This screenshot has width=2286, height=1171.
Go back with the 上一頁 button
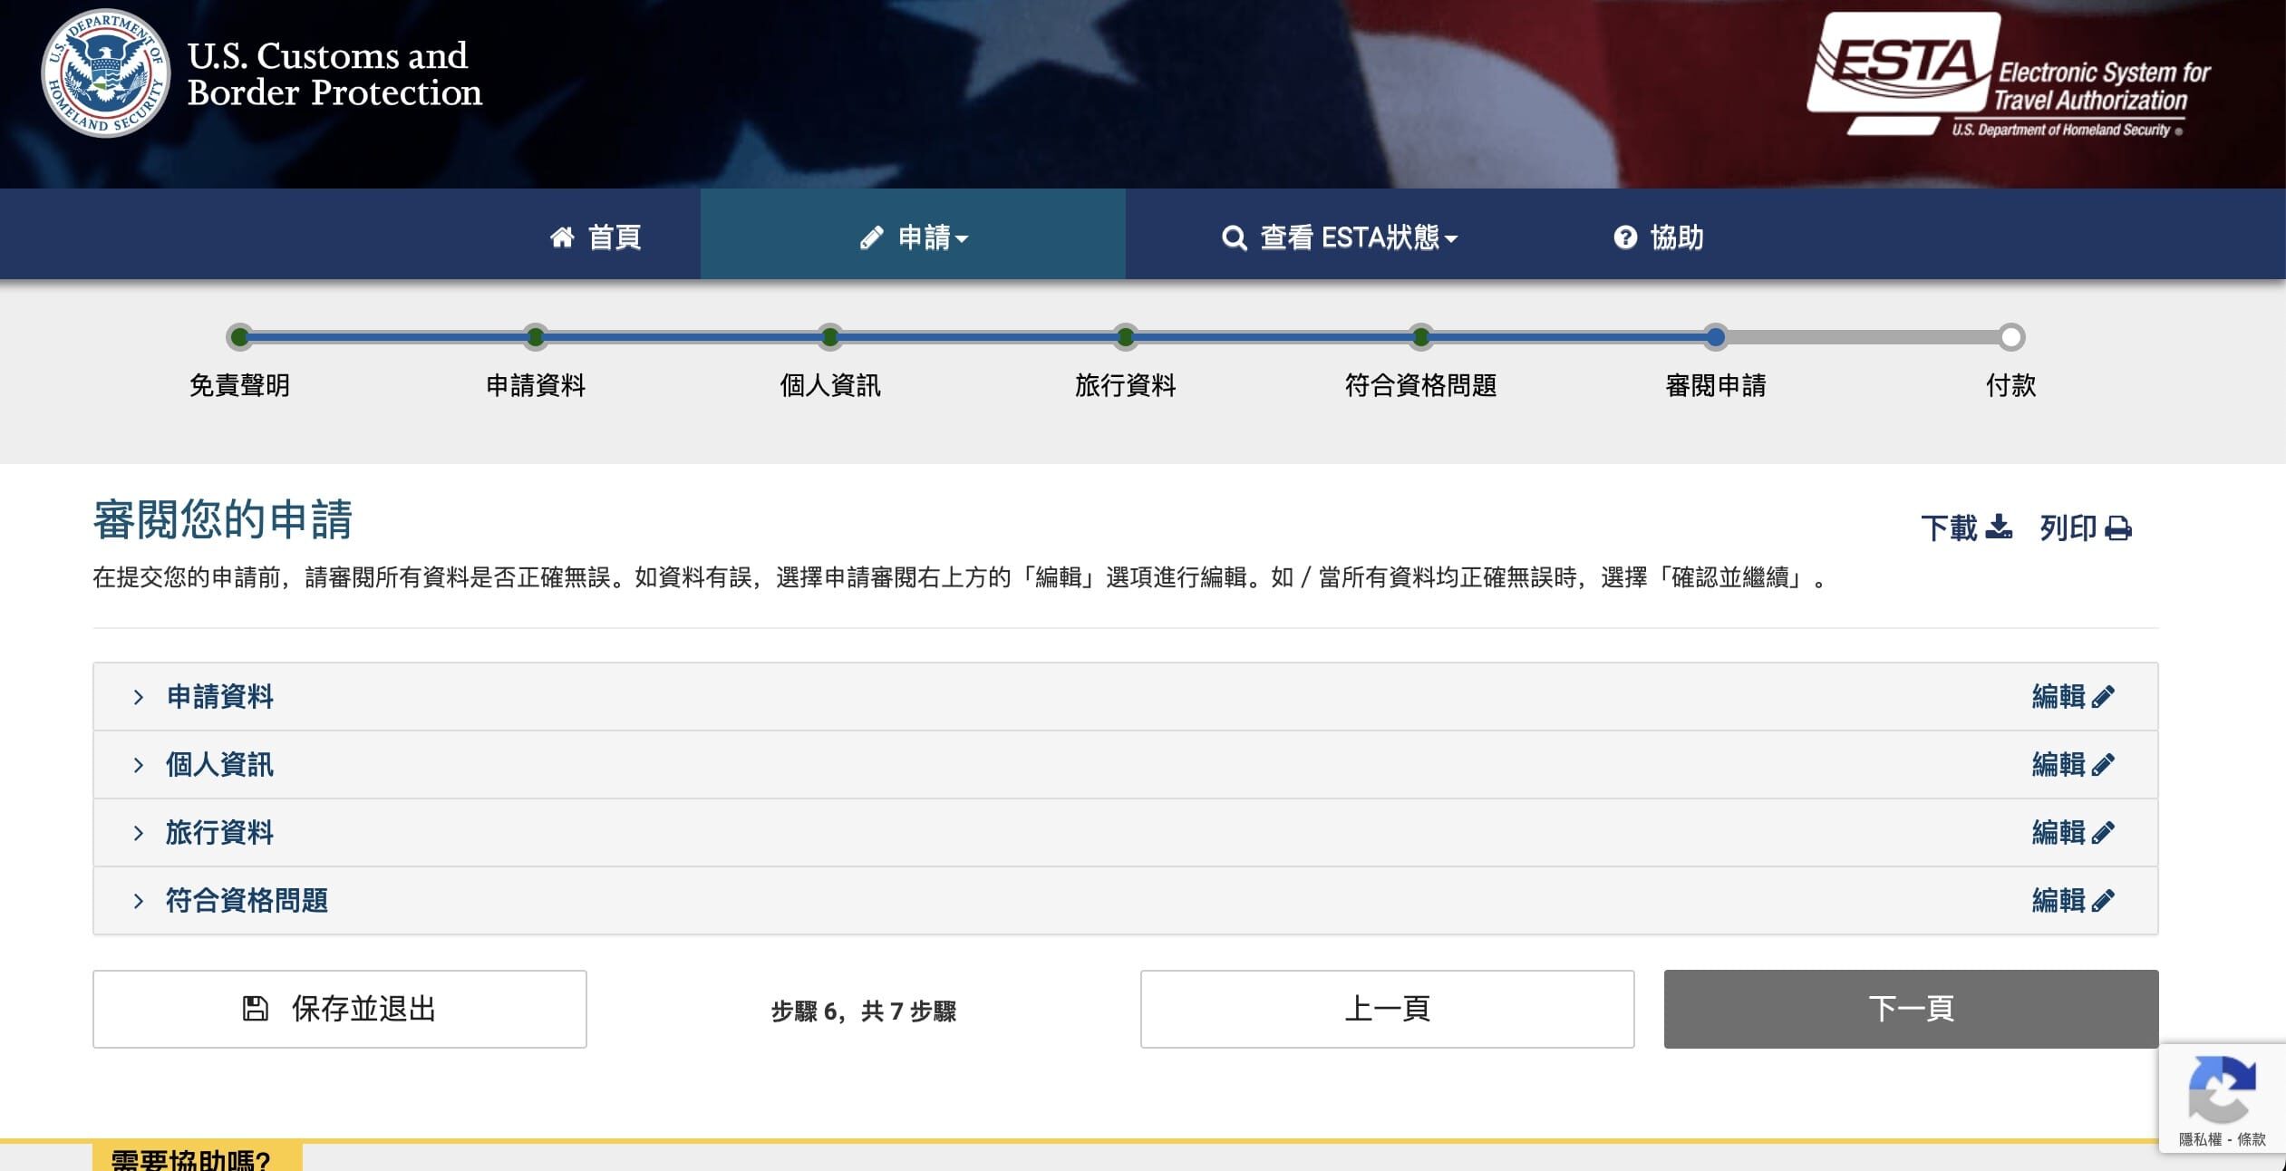1387,1009
